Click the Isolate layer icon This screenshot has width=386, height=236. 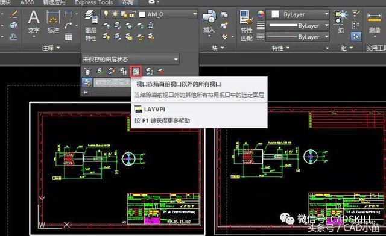point(118,25)
